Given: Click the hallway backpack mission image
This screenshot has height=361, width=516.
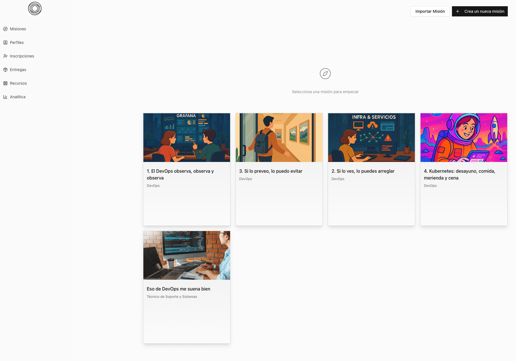Looking at the screenshot, I should point(279,138).
